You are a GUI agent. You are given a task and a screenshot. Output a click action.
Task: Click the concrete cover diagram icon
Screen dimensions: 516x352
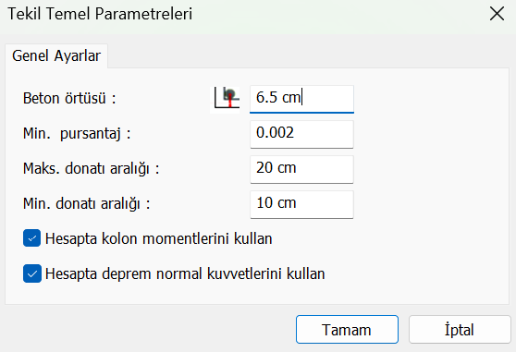pyautogui.click(x=227, y=98)
